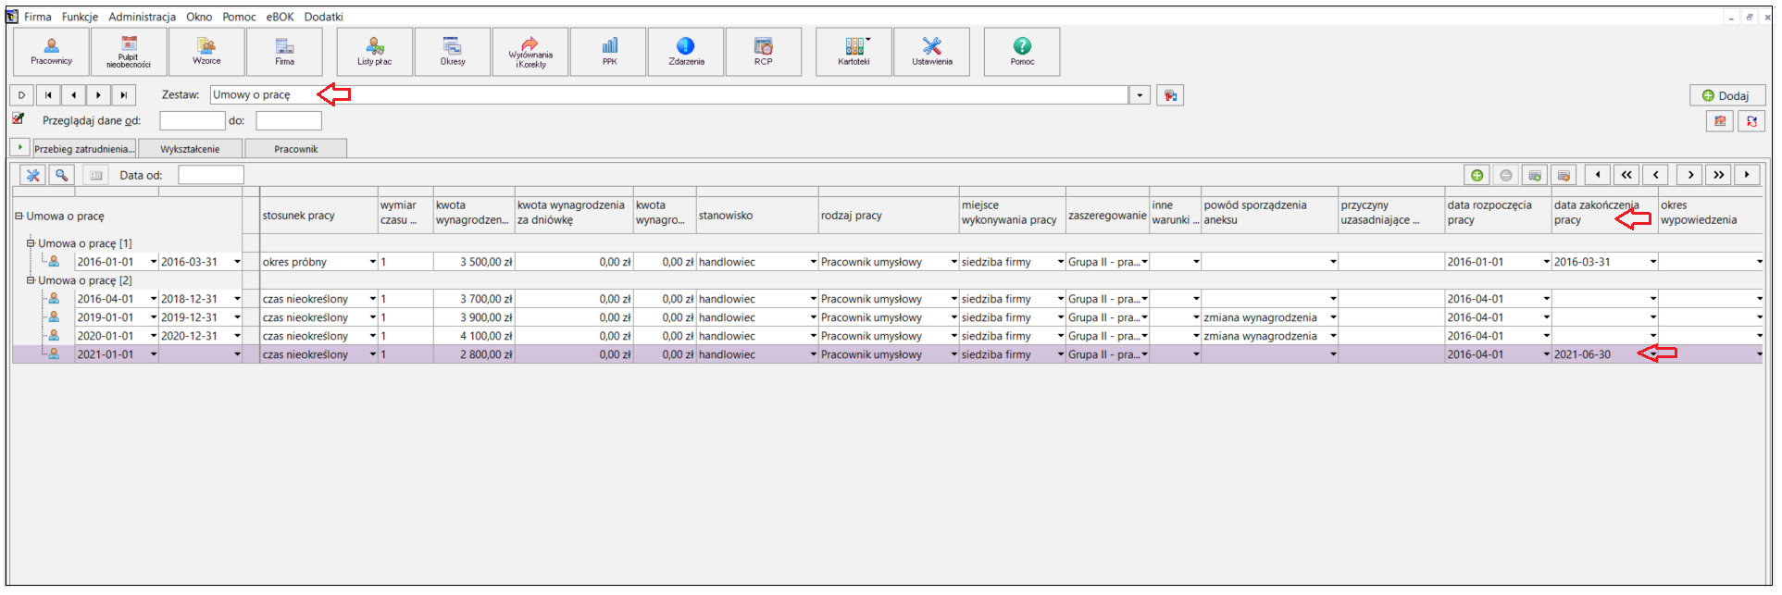This screenshot has width=1782, height=595.
Task: Go to previous record in the Zestaw navigator
Action: coord(73,95)
